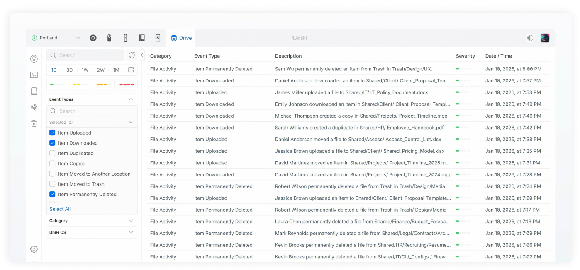Open the settings gear in sidebar

(34, 249)
